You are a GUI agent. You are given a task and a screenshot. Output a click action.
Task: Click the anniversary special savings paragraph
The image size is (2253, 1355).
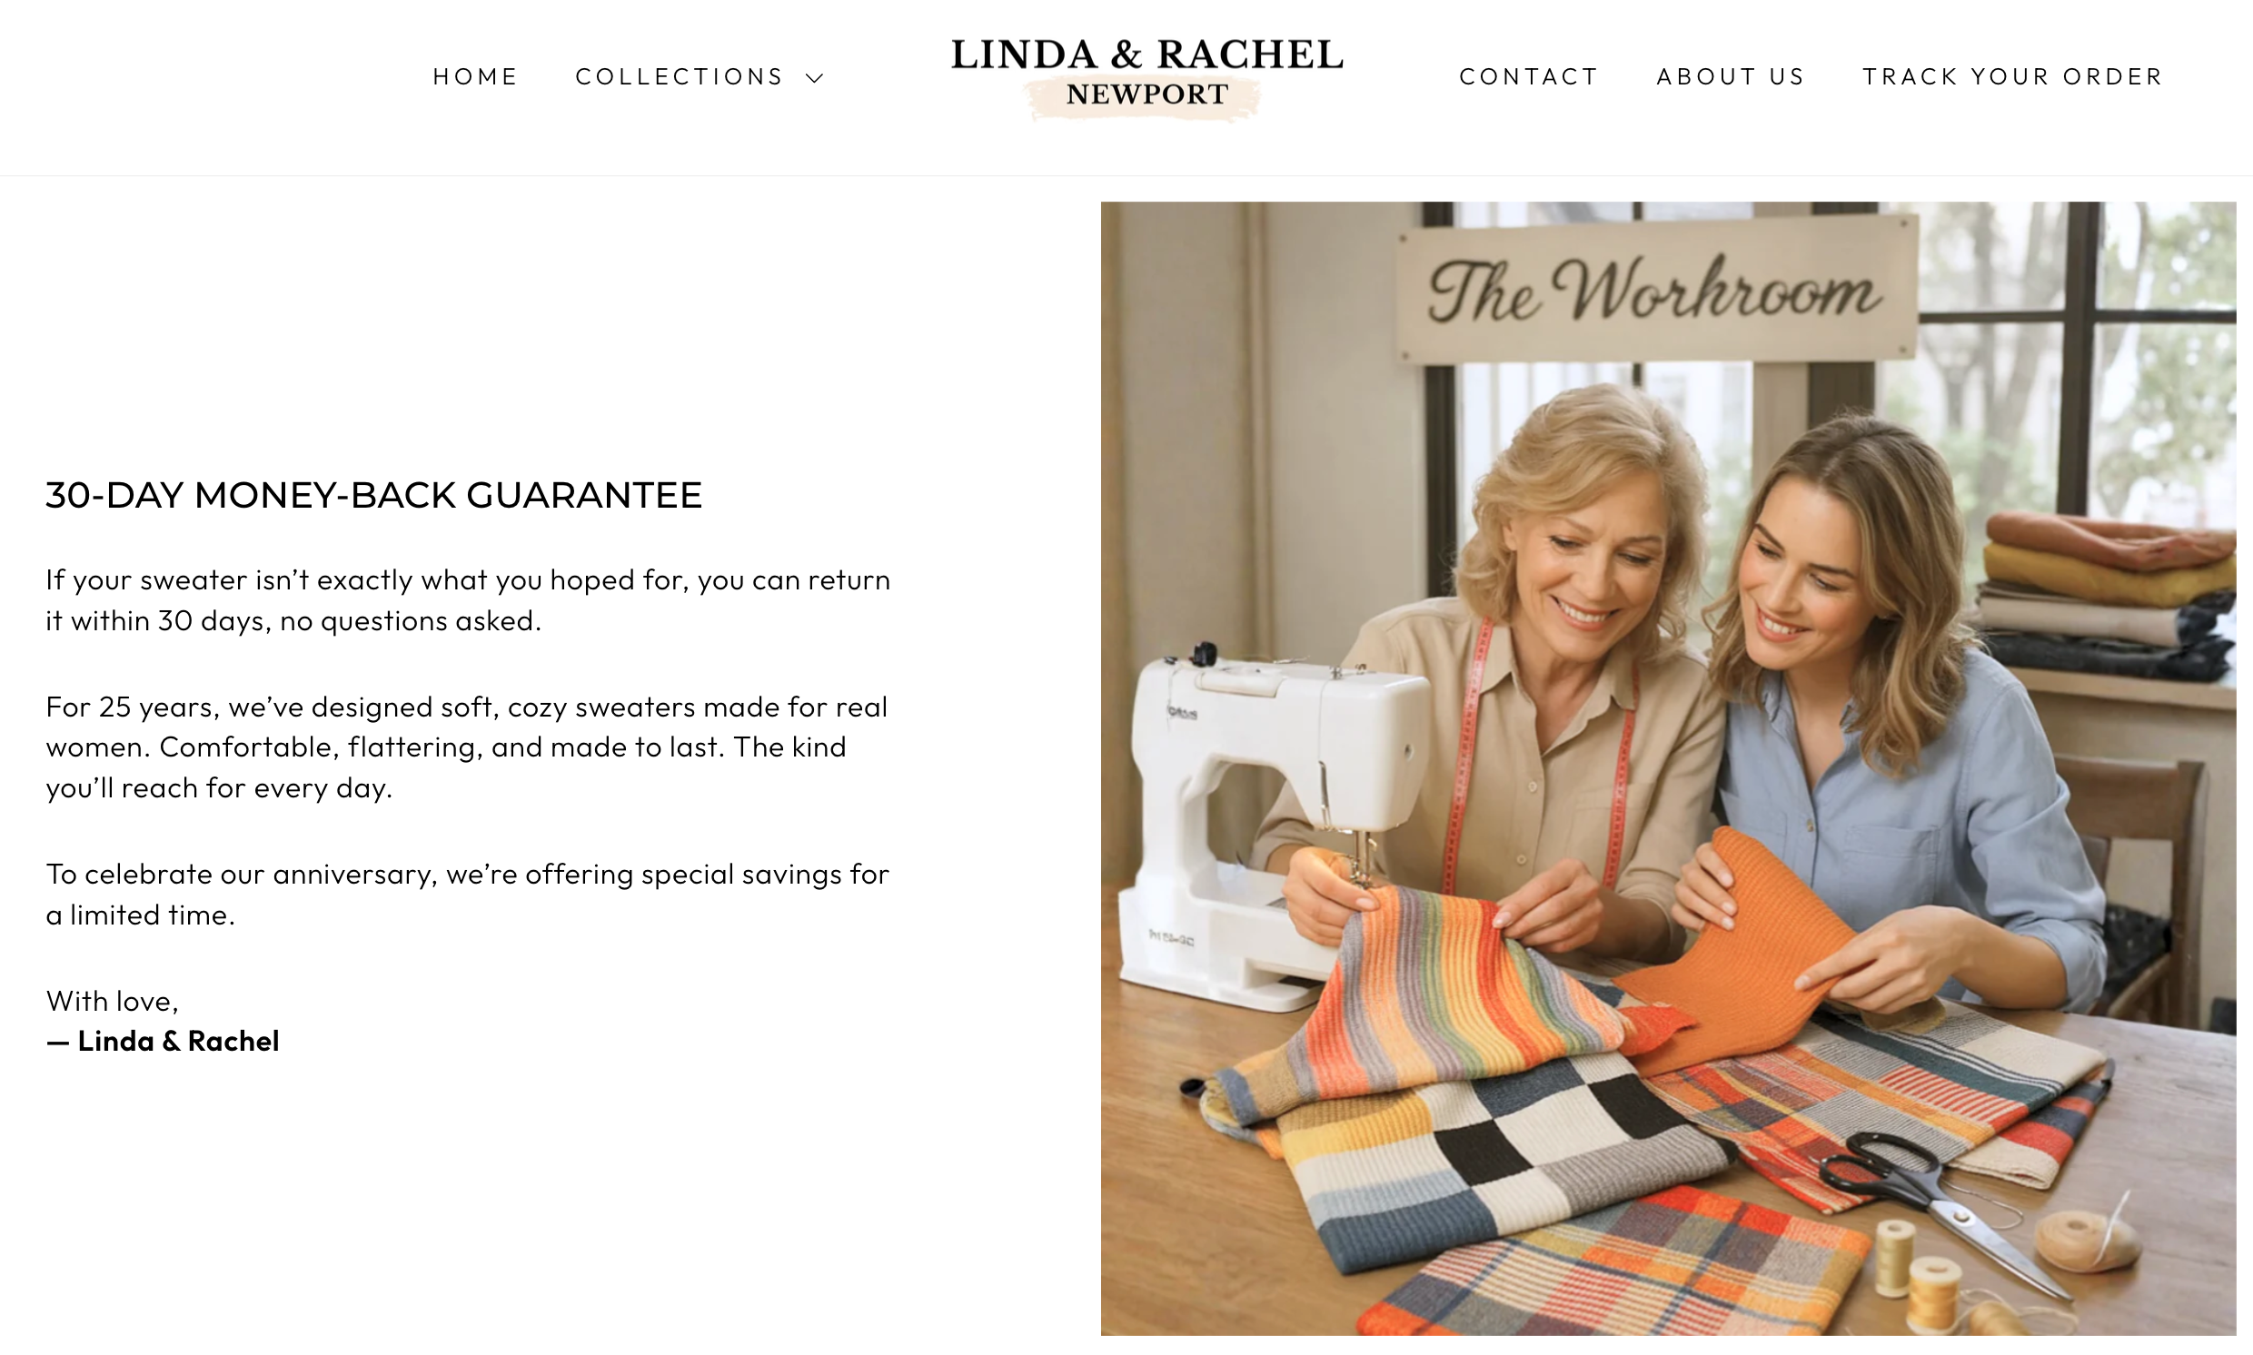click(468, 894)
